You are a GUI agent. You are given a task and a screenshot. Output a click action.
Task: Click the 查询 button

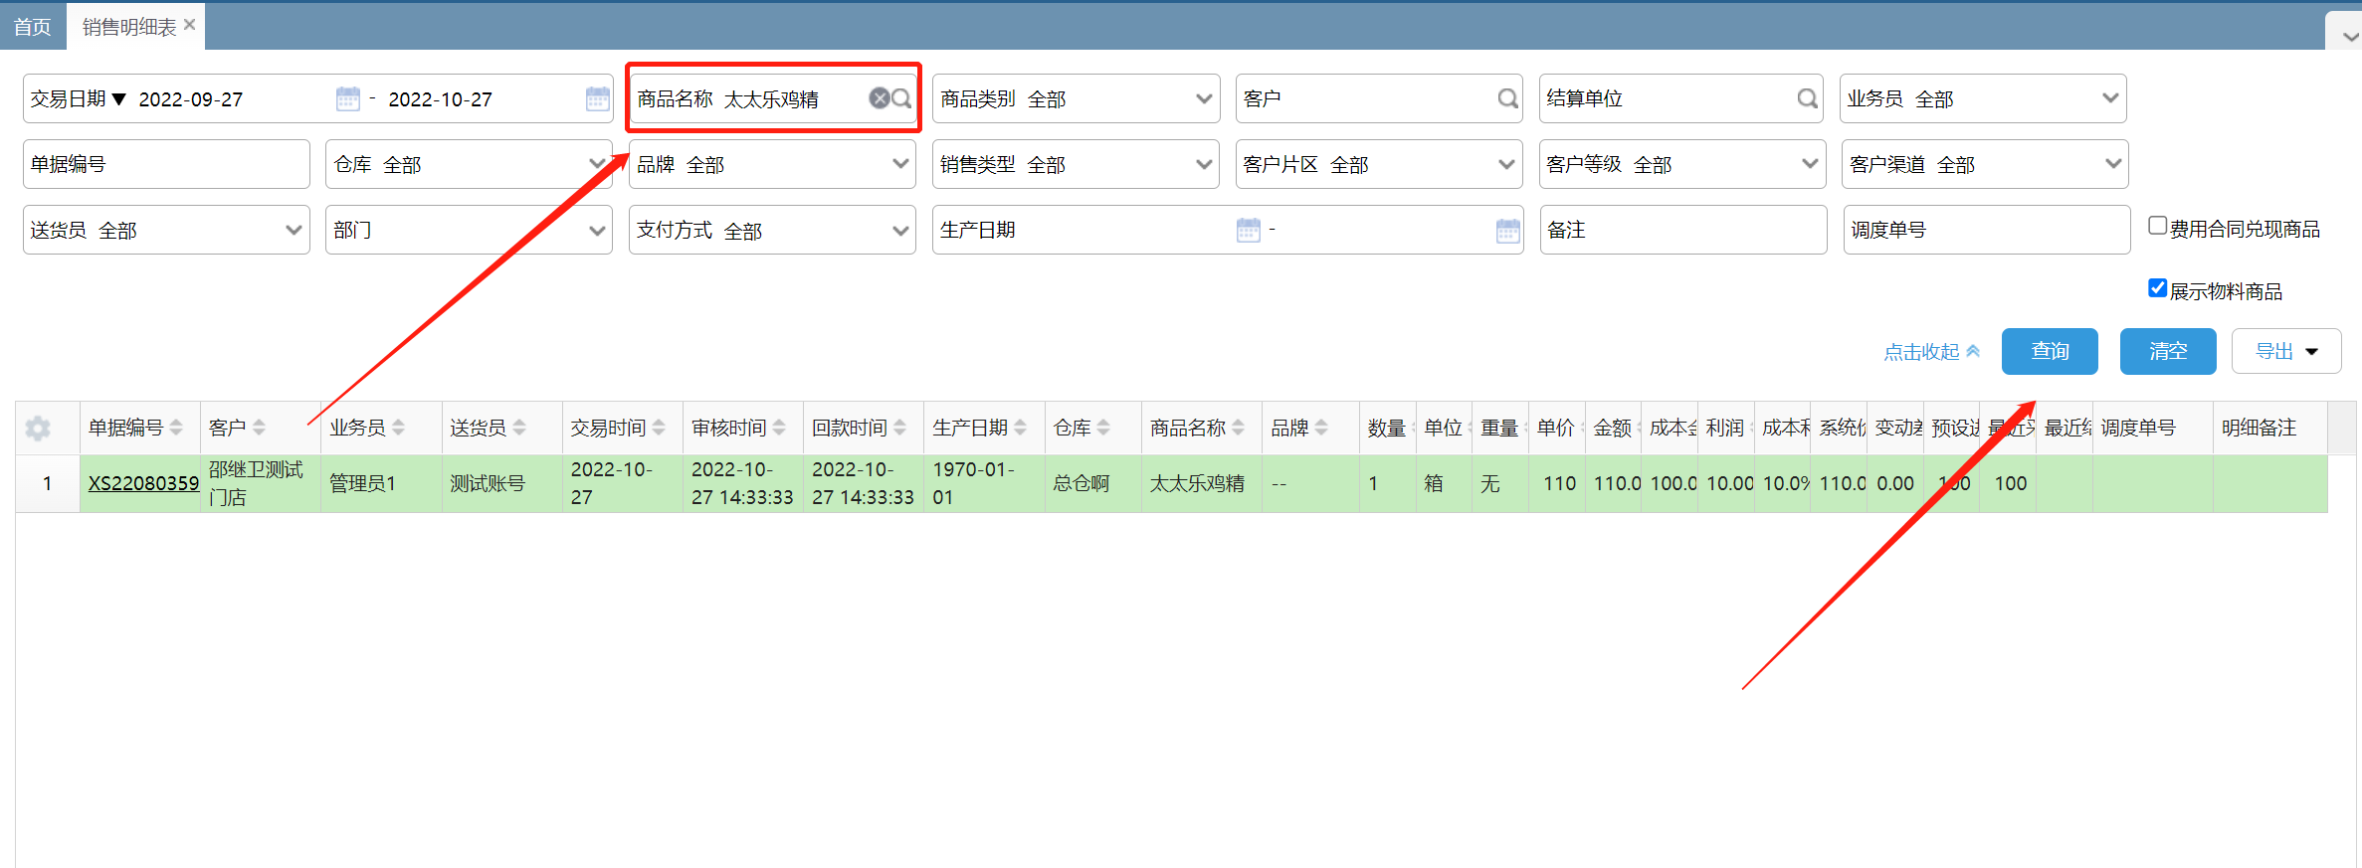click(x=2050, y=351)
